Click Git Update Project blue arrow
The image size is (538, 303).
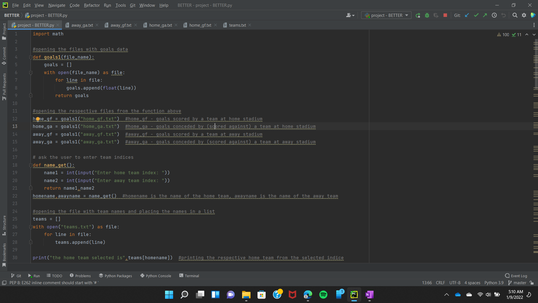click(467, 15)
